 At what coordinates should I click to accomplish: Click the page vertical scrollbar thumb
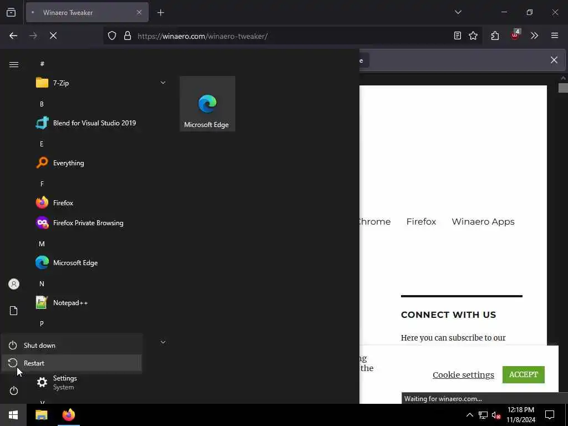563,88
